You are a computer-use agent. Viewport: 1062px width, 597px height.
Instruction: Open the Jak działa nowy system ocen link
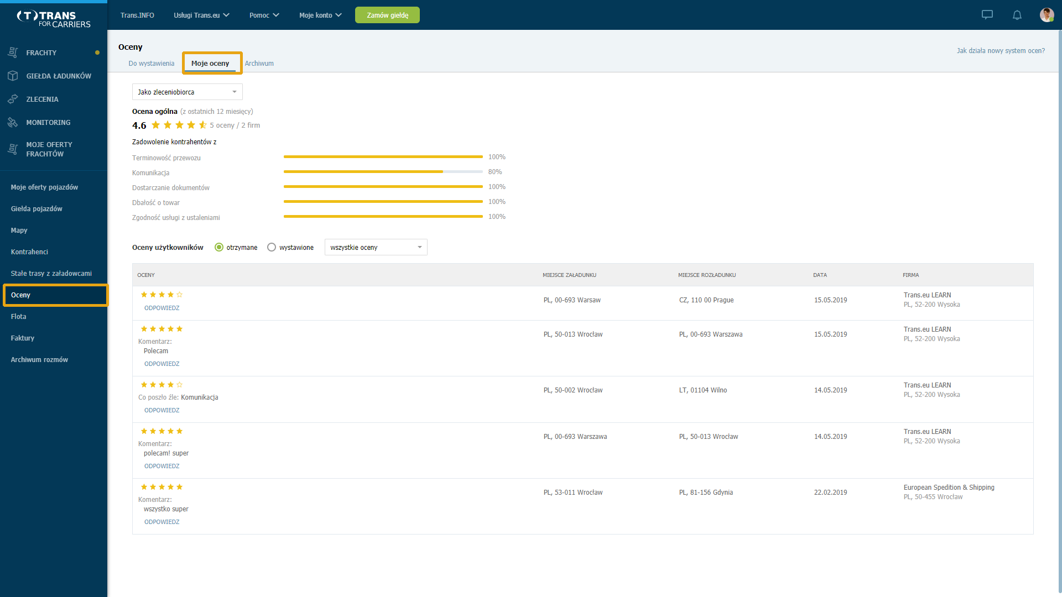click(x=1001, y=50)
